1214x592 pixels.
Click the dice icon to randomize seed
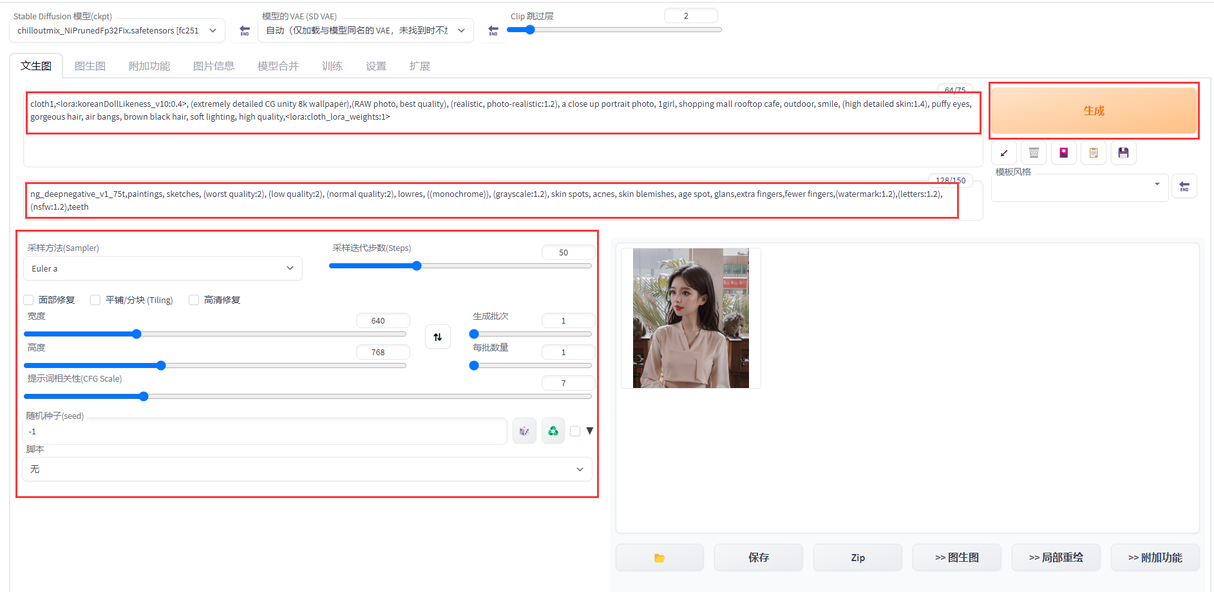click(524, 431)
